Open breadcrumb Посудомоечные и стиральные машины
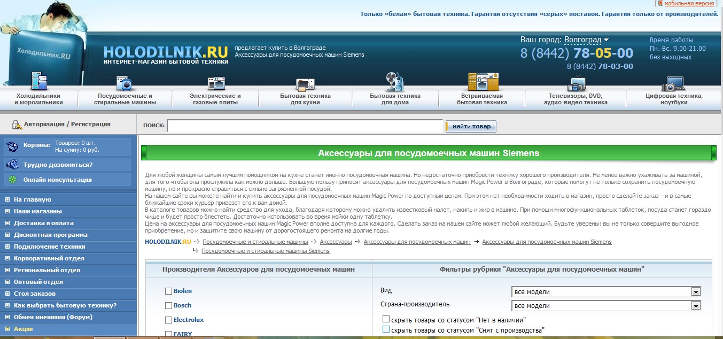 coord(255,242)
